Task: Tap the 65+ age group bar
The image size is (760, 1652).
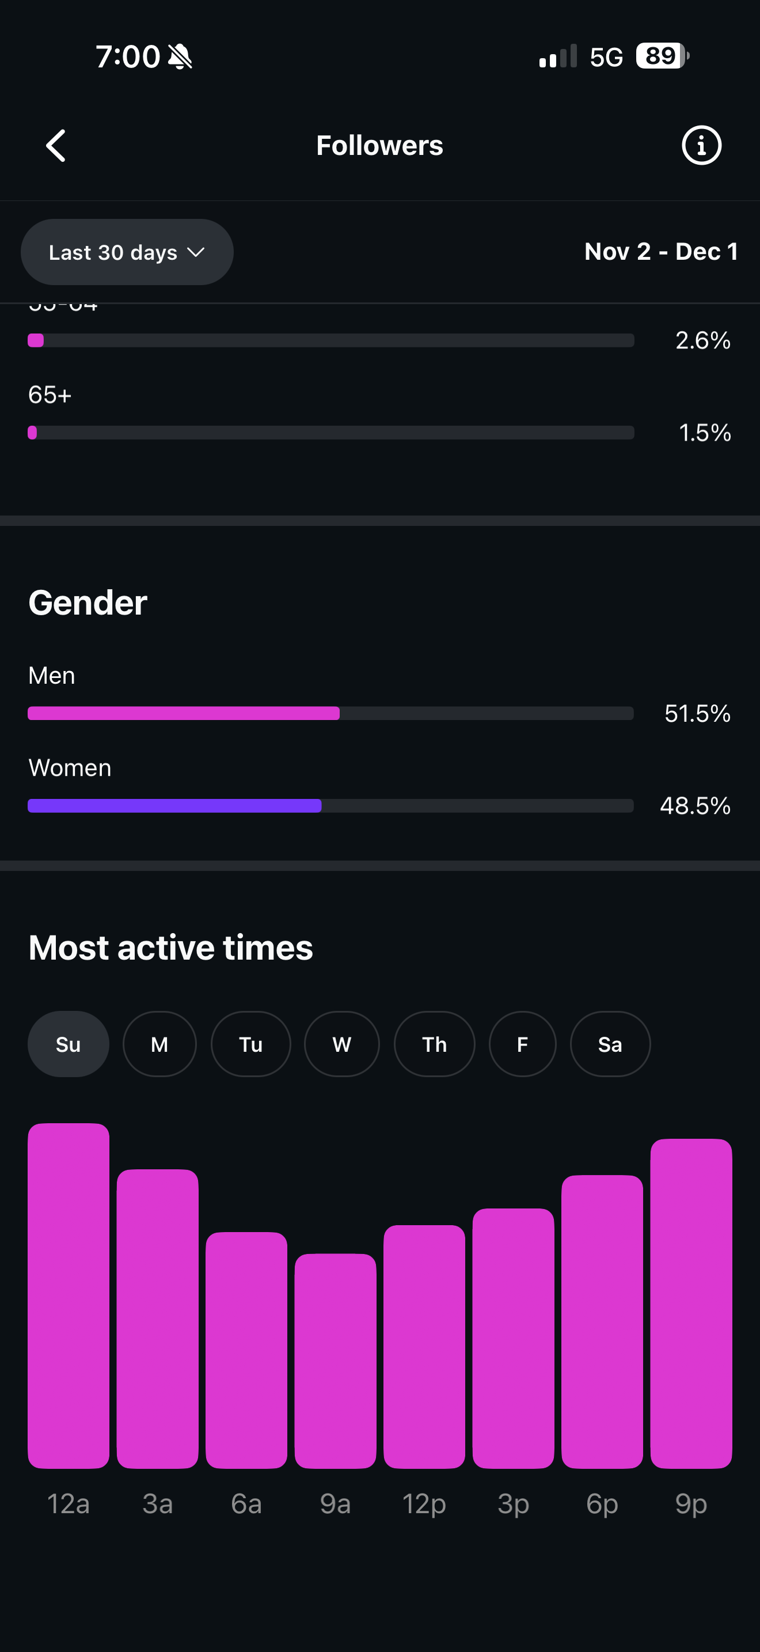Action: [x=330, y=432]
